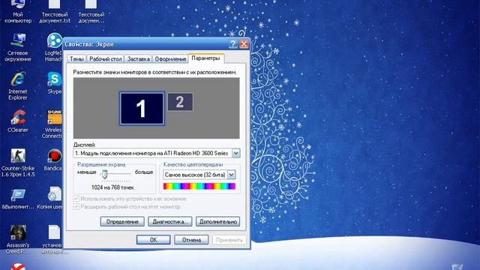Expand the Дисплей dropdown list

tap(235, 153)
